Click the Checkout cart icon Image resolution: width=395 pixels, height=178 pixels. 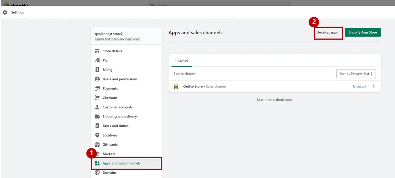97,98
